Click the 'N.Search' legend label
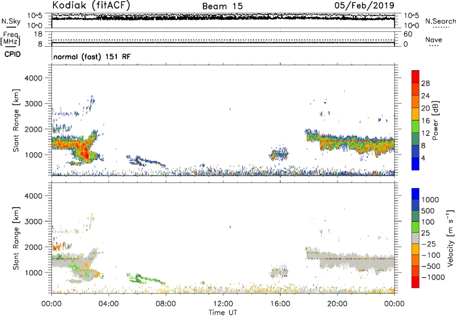The image size is (456, 316). click(440, 21)
